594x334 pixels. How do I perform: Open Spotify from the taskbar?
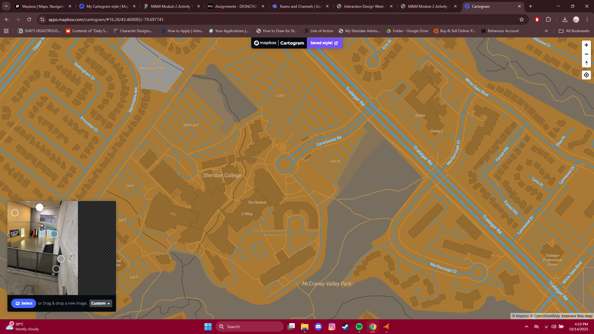(x=359, y=327)
